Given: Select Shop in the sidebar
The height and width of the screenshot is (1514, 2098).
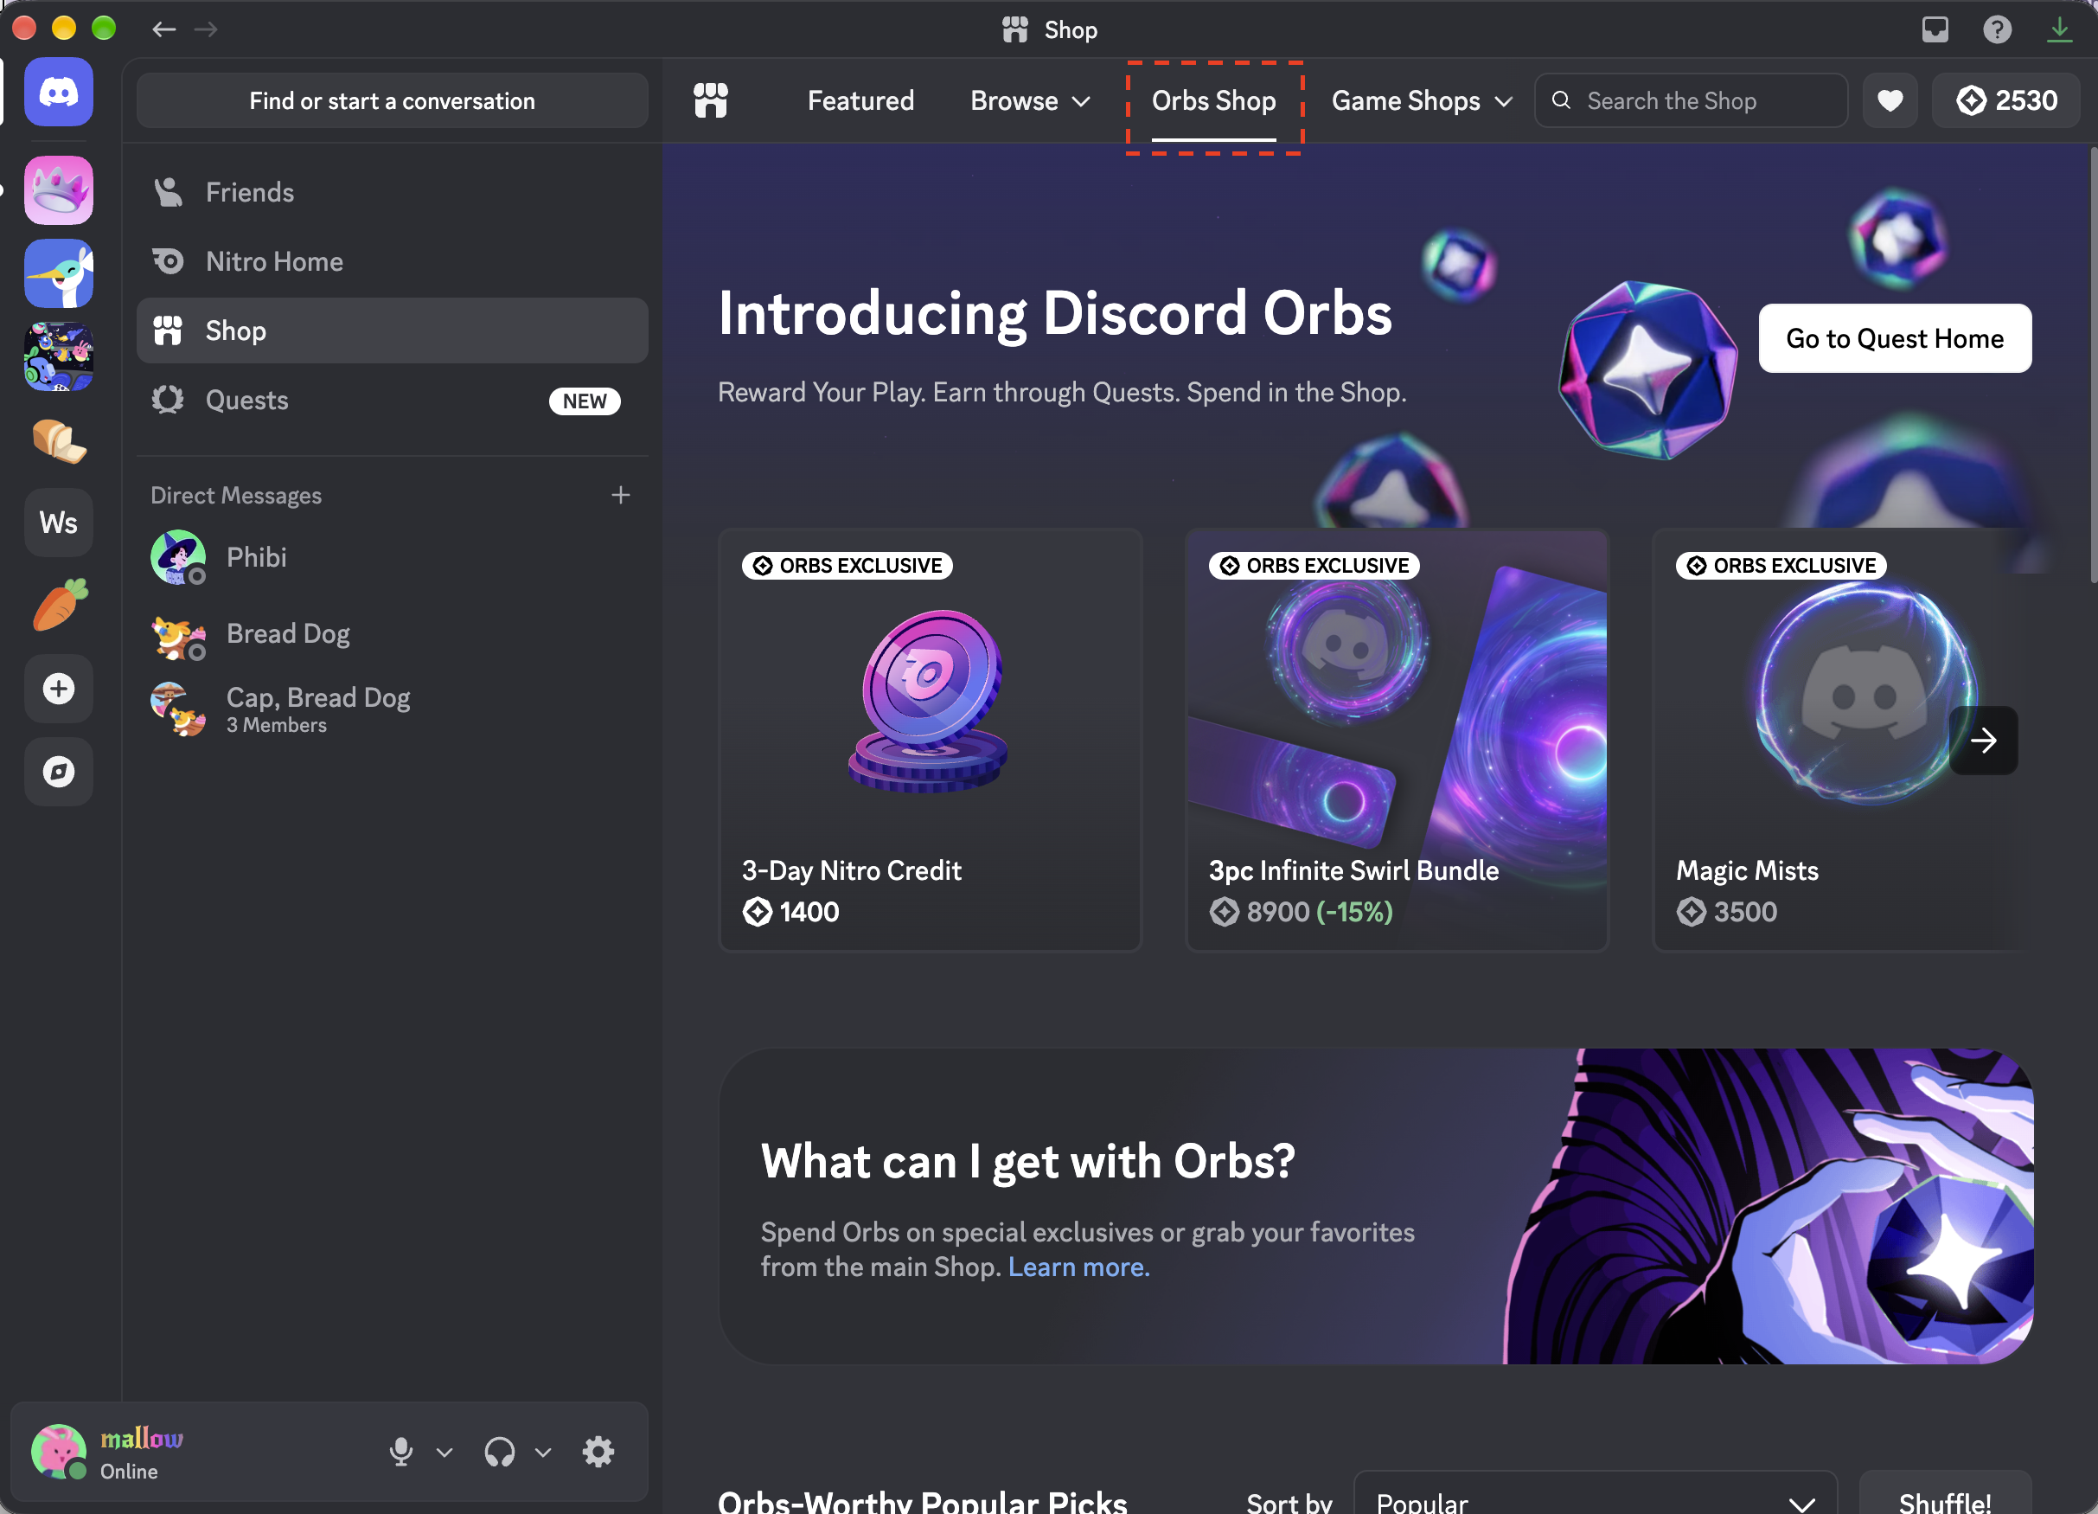Looking at the screenshot, I should (x=393, y=330).
